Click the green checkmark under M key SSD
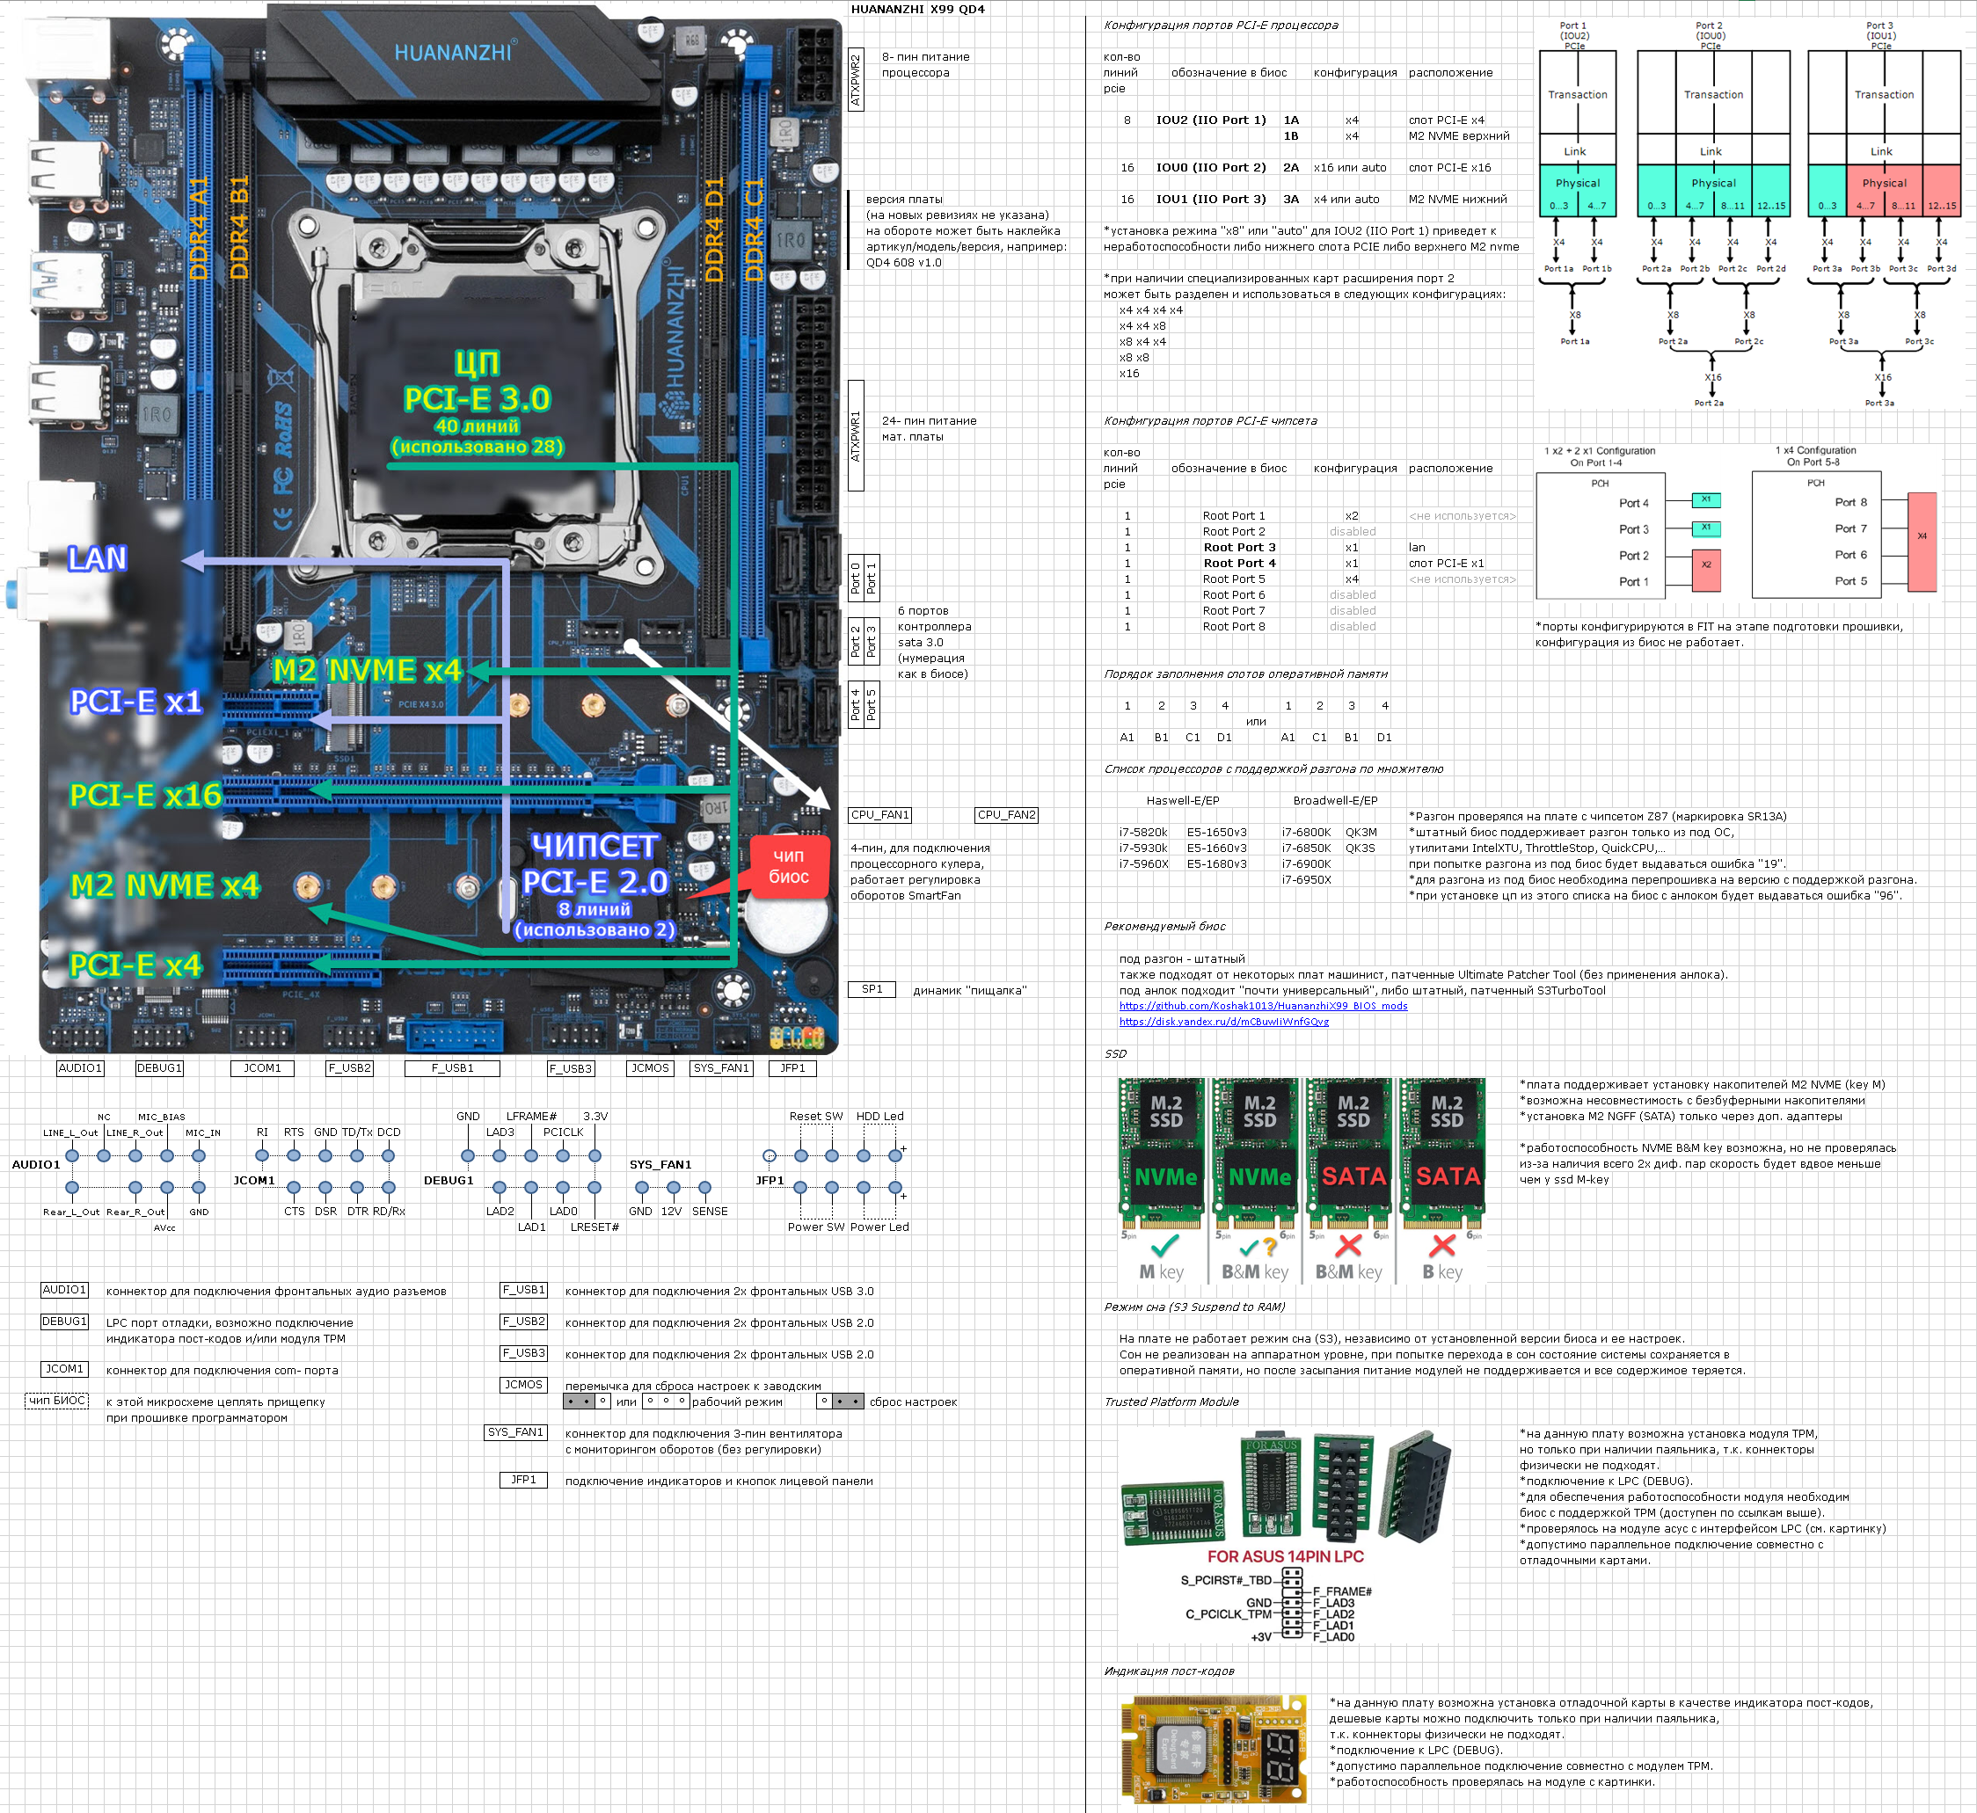The height and width of the screenshot is (1813, 1977). [x=1164, y=1246]
